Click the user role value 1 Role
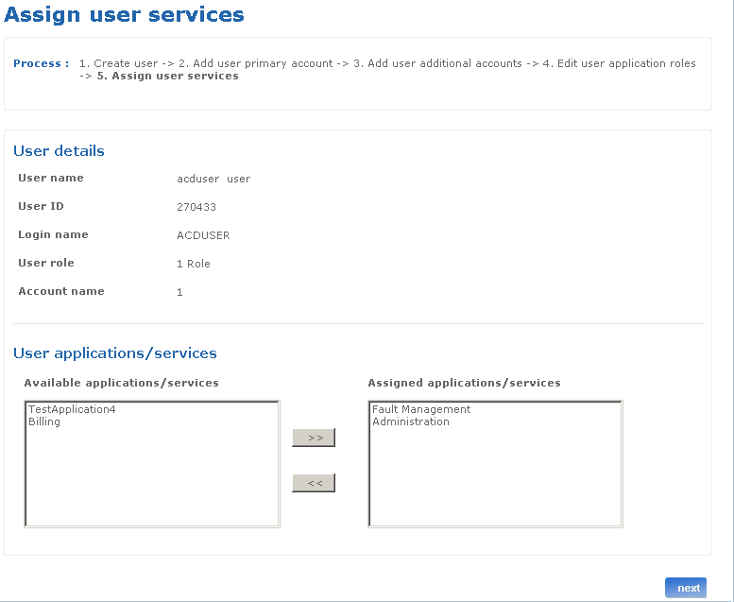 pos(194,264)
